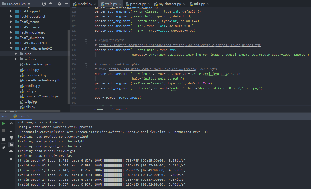Click the stop process icon in Run panel
Screen dimensions: 311x189
pos(3,130)
